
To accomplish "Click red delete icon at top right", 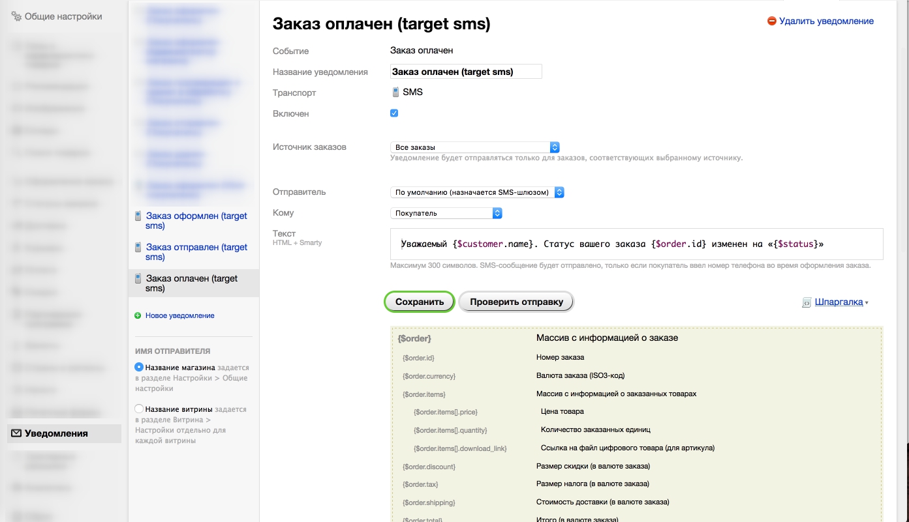I will (772, 21).
